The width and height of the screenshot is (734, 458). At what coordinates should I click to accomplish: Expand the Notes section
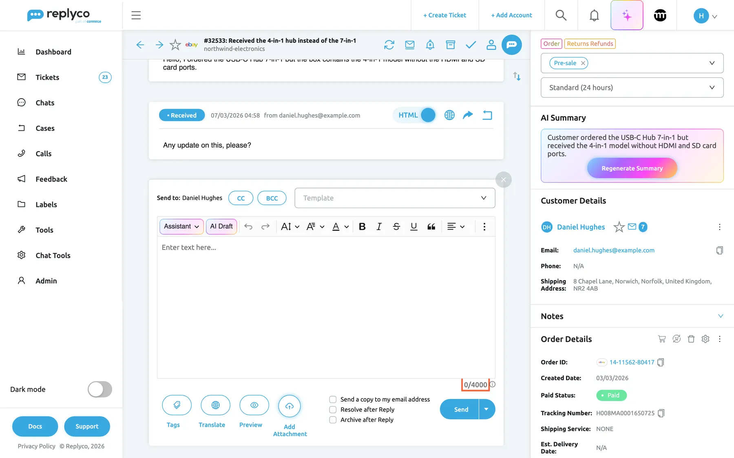click(x=721, y=316)
